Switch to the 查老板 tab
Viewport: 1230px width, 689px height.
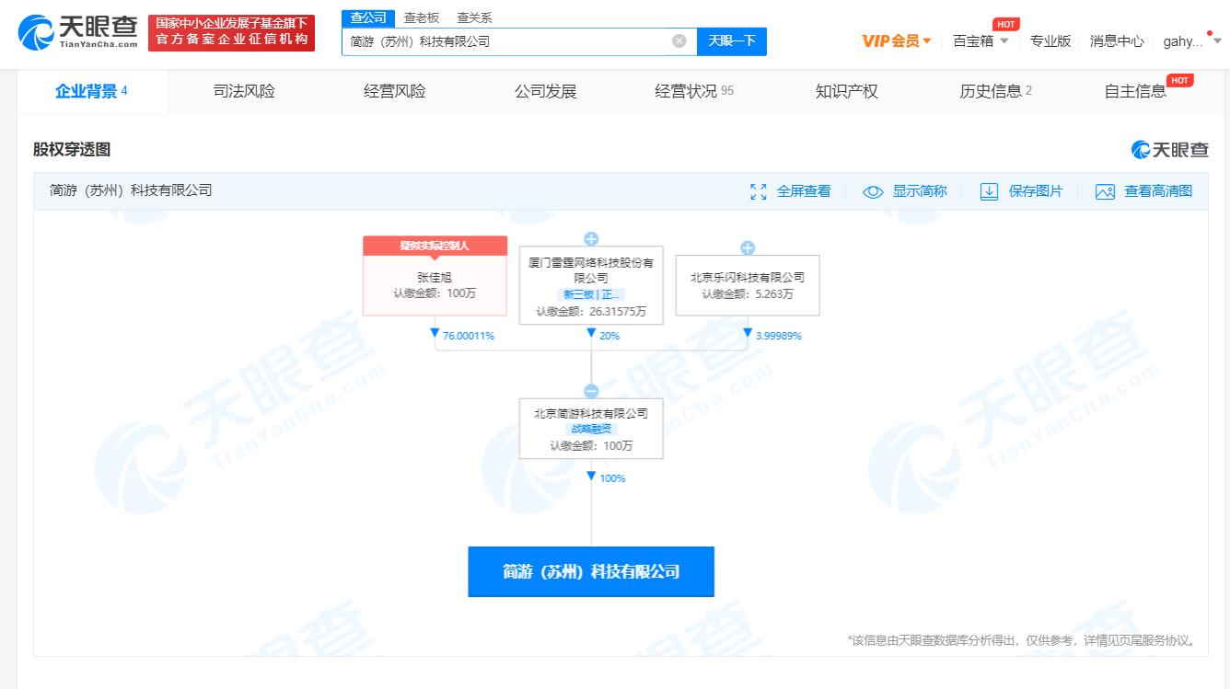[420, 17]
